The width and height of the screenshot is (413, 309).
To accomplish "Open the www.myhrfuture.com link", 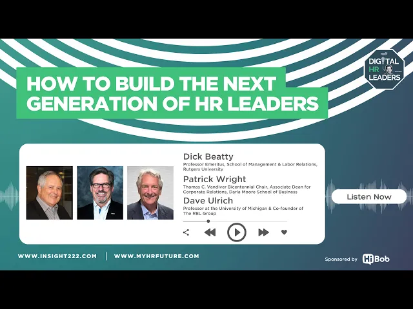I will click(156, 256).
